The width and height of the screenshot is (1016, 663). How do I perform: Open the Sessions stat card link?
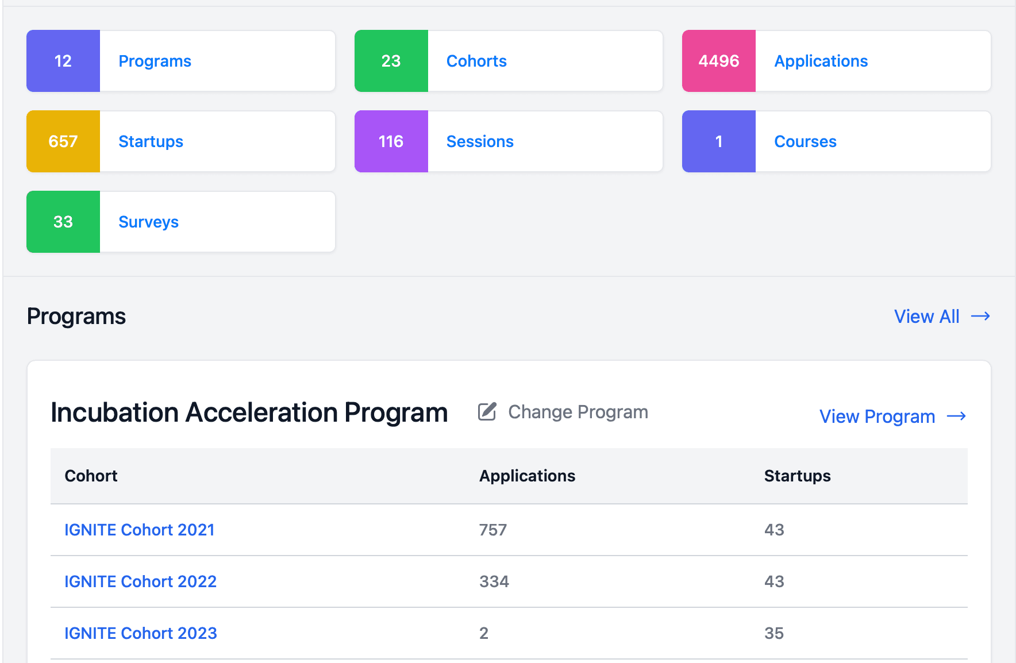480,141
